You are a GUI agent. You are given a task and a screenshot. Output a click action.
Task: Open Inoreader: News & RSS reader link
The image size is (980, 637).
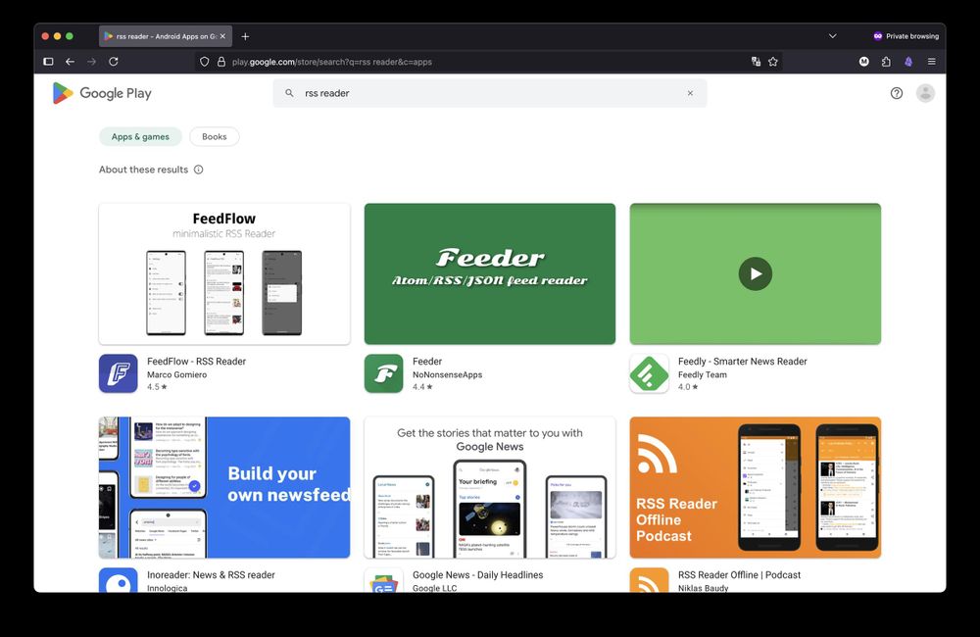[211, 575]
